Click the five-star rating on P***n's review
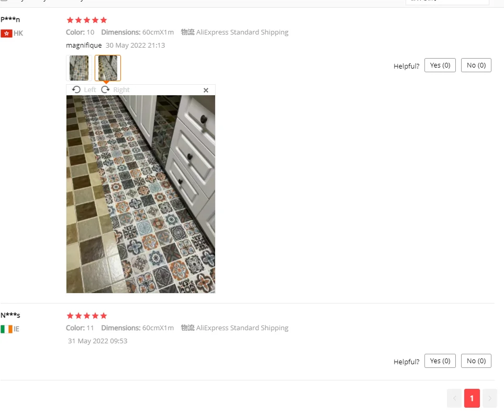The height and width of the screenshot is (415, 504). tap(86, 20)
